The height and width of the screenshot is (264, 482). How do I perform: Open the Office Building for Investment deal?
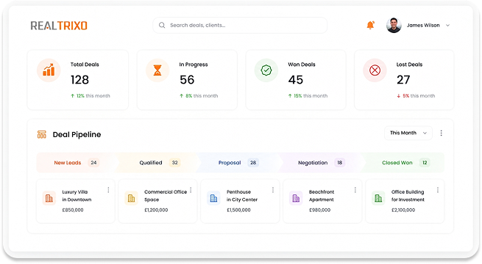tap(405, 201)
